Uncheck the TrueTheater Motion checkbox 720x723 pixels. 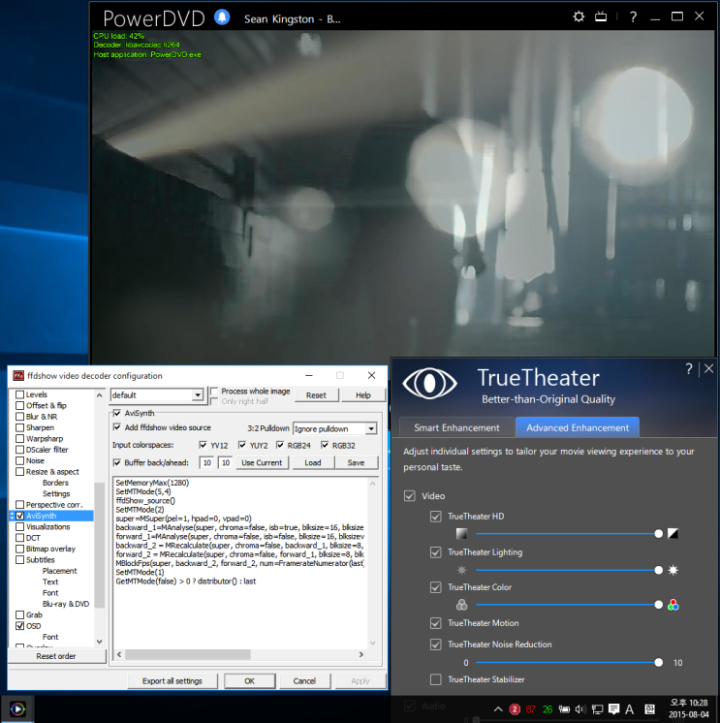click(x=436, y=623)
